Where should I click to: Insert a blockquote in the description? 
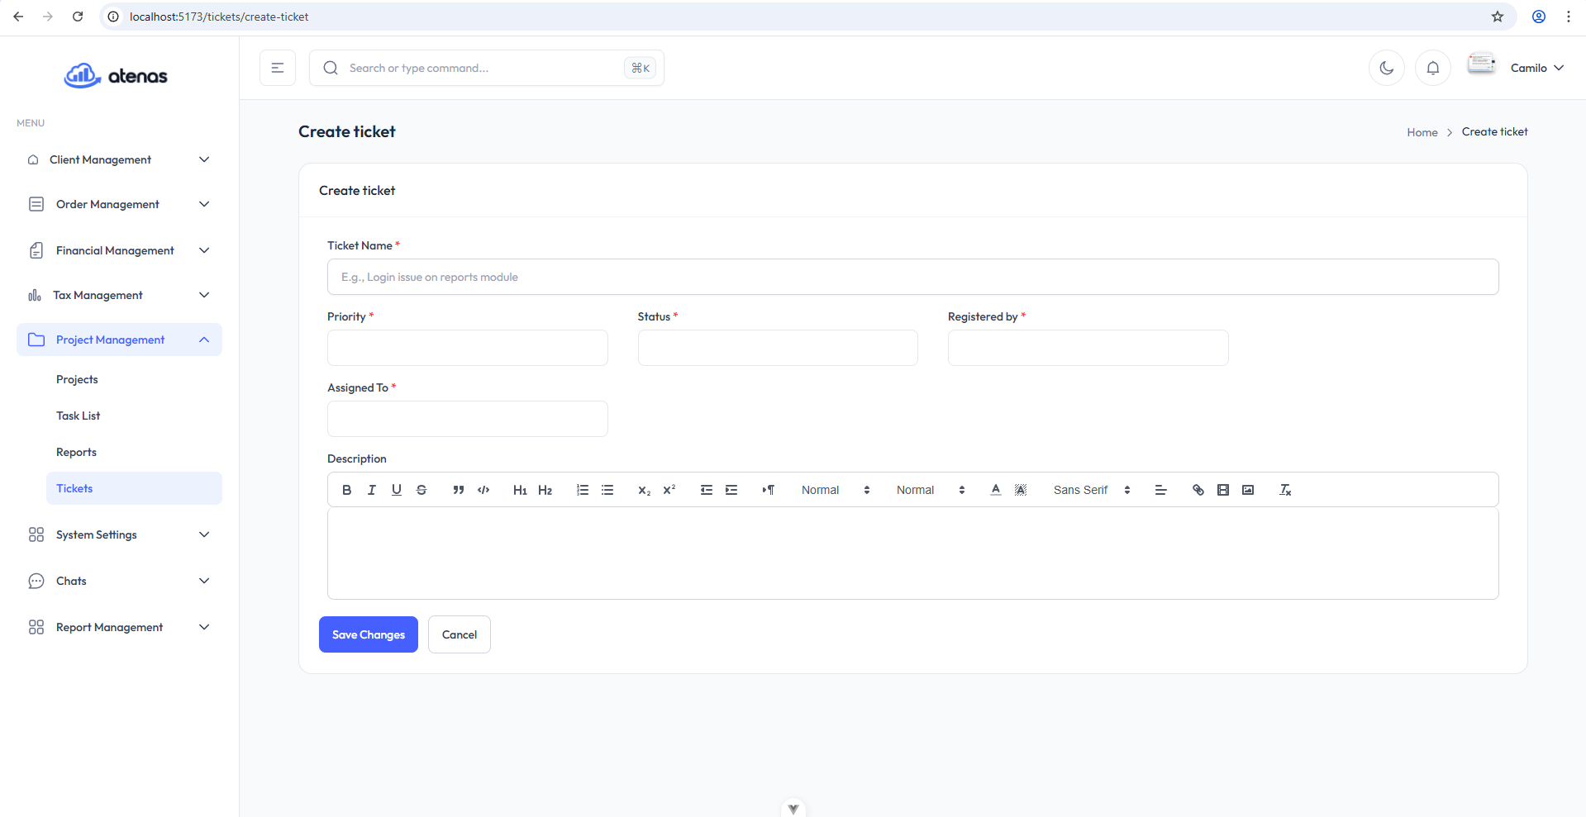tap(459, 490)
